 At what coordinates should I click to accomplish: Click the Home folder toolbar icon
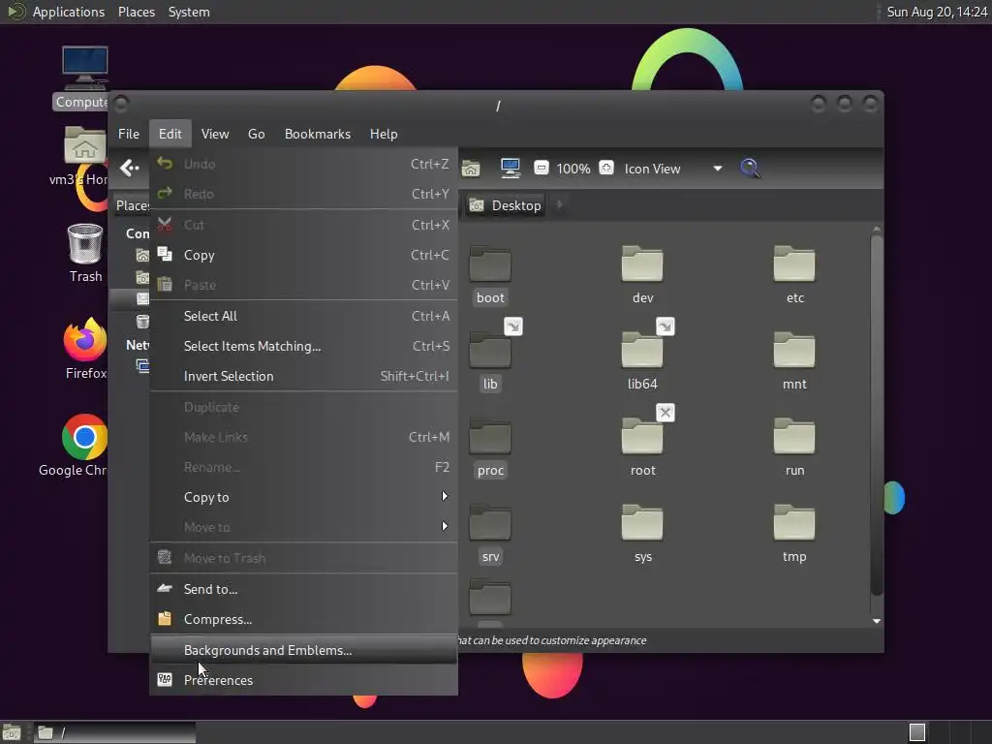pos(471,169)
